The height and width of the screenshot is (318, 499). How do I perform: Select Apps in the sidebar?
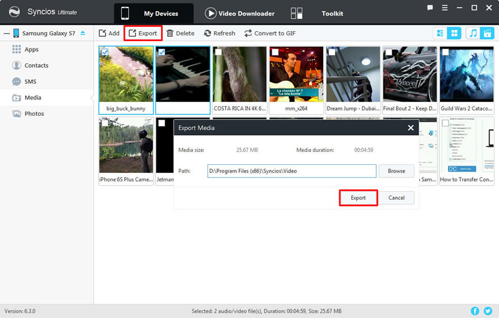pos(32,50)
